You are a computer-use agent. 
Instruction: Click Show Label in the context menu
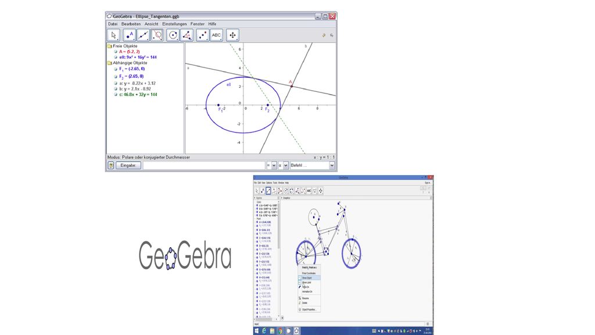[309, 283]
